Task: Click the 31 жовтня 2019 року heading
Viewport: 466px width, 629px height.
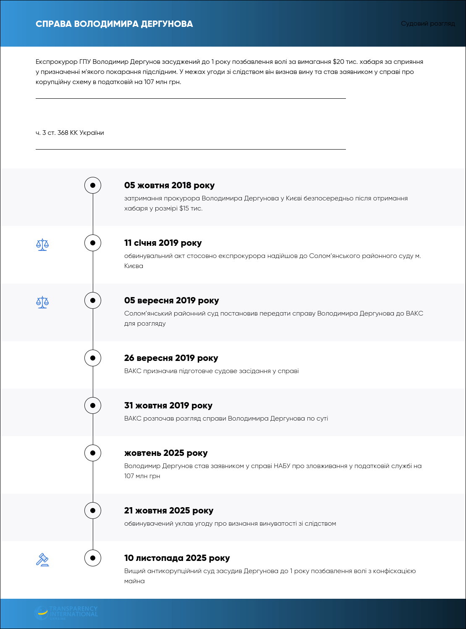Action: (168, 405)
